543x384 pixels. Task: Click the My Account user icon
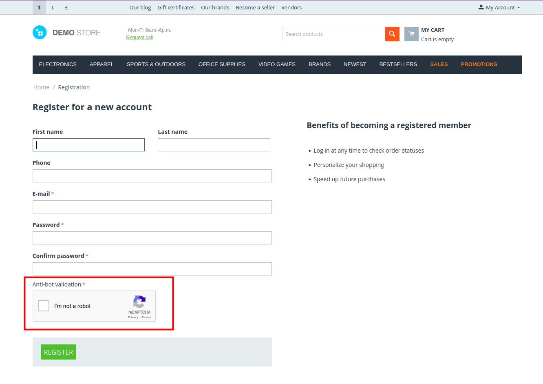click(481, 7)
